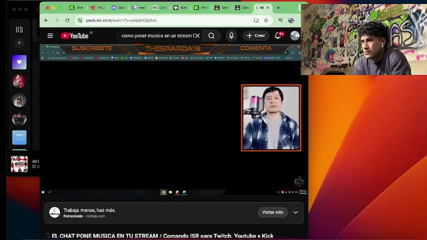Clear the YouTube search text
Image resolution: width=427 pixels, height=240 pixels.
[197, 36]
